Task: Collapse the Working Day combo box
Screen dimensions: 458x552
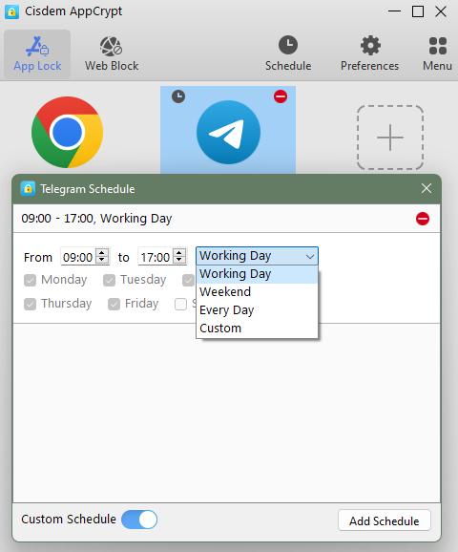Action: (257, 256)
